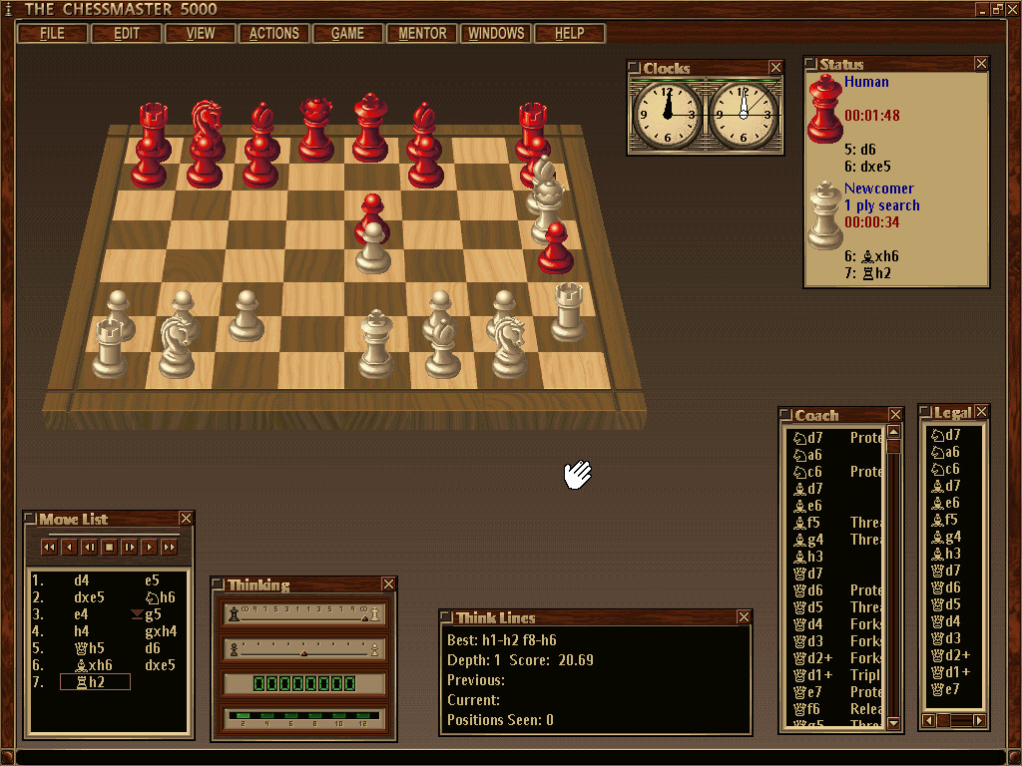Screen dimensions: 1022x766
Task: Step forward one move in Move List
Action: click(x=150, y=548)
